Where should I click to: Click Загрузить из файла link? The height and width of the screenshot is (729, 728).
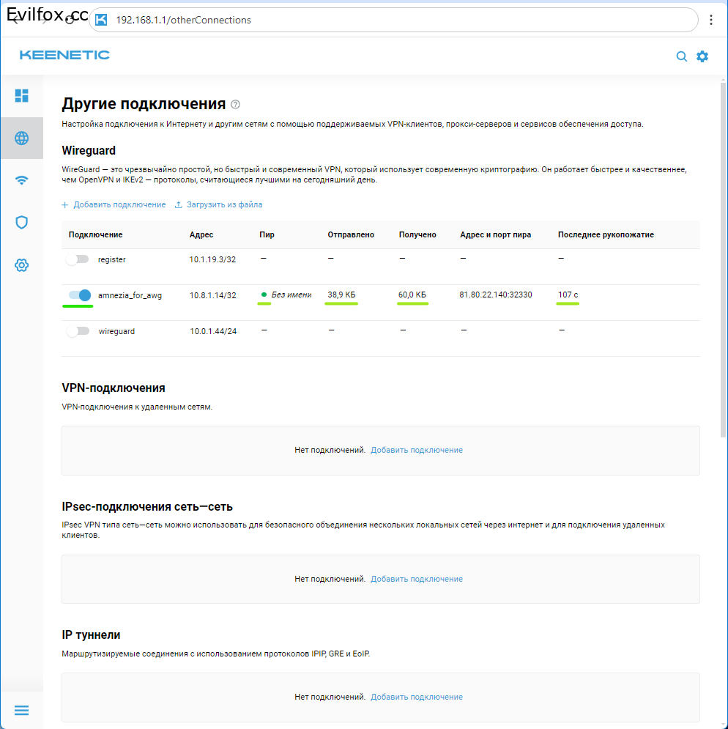point(218,204)
